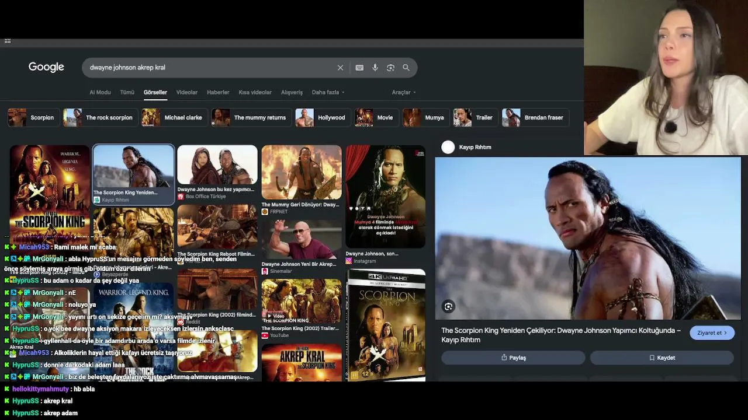Go to the Haberler tab

tap(218, 92)
